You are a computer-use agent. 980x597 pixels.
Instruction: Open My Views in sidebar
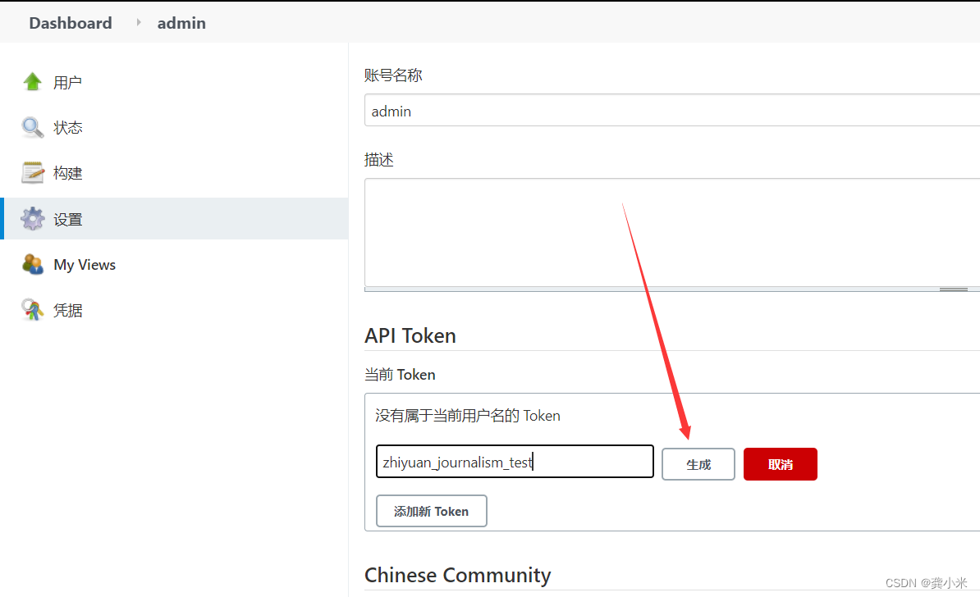(85, 265)
